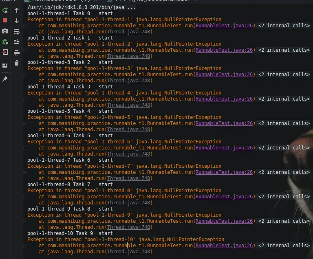Stop the running process with red square

click(5, 20)
